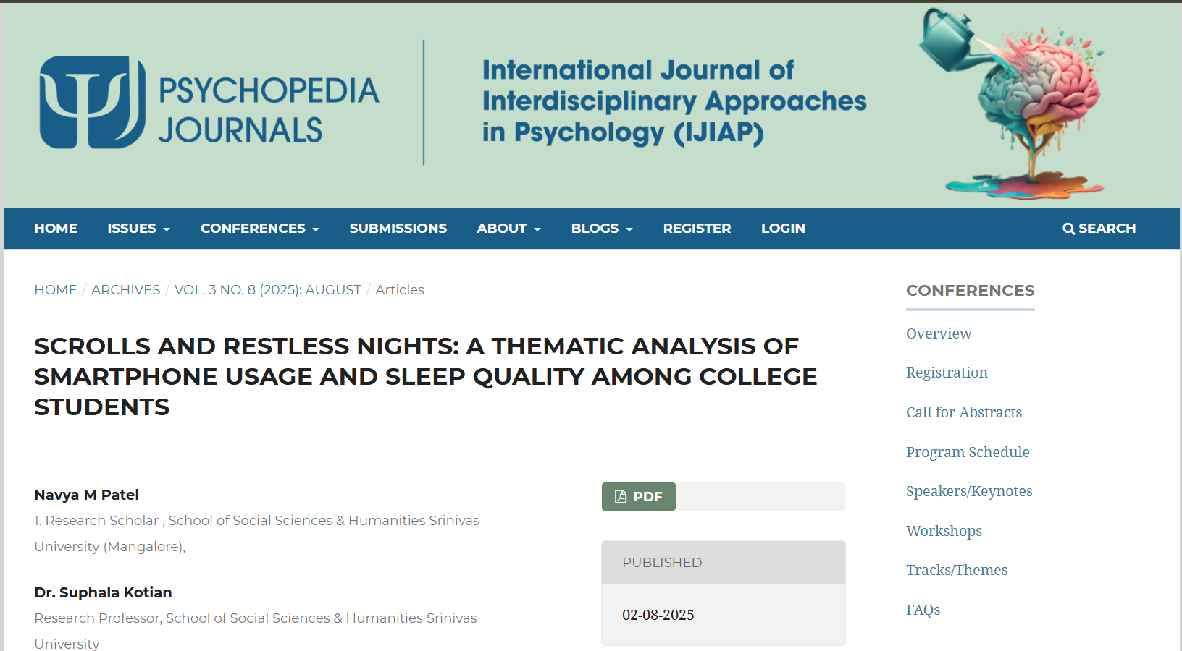Go to Home in navigation bar
The height and width of the screenshot is (651, 1182).
[x=56, y=229]
